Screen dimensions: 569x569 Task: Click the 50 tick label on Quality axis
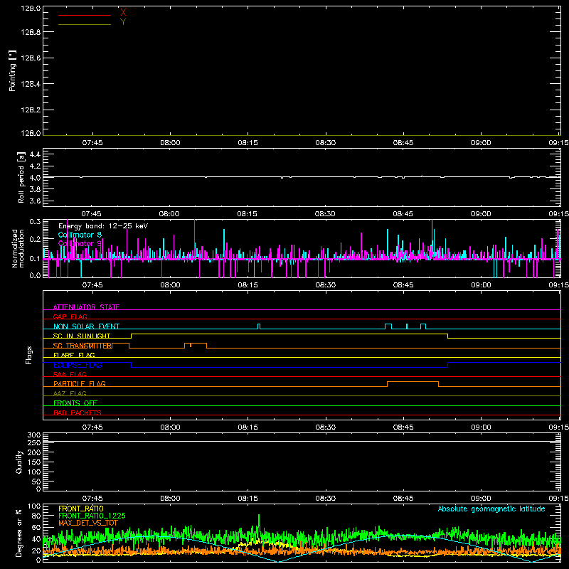[x=36, y=482]
